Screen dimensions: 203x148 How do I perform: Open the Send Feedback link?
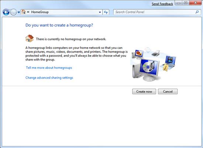coord(162,4)
